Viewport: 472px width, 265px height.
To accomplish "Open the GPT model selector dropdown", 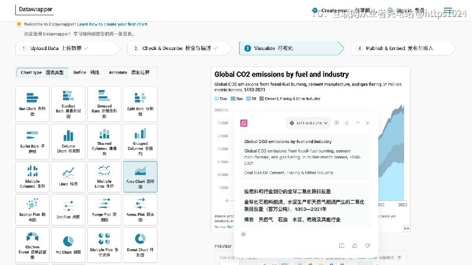I will tap(308, 123).
